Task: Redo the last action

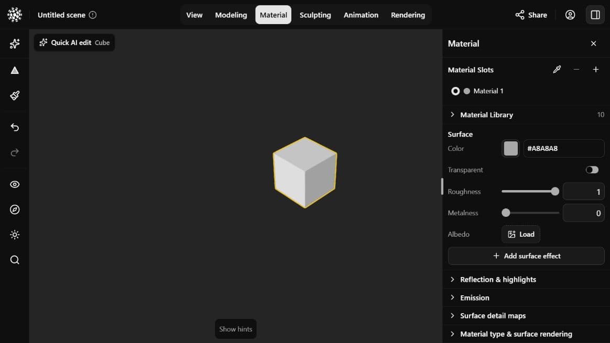Action: coord(14,152)
